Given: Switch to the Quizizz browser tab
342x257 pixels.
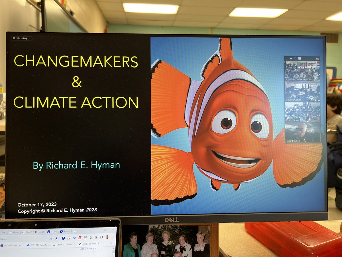Looking at the screenshot, I should 3,232.
